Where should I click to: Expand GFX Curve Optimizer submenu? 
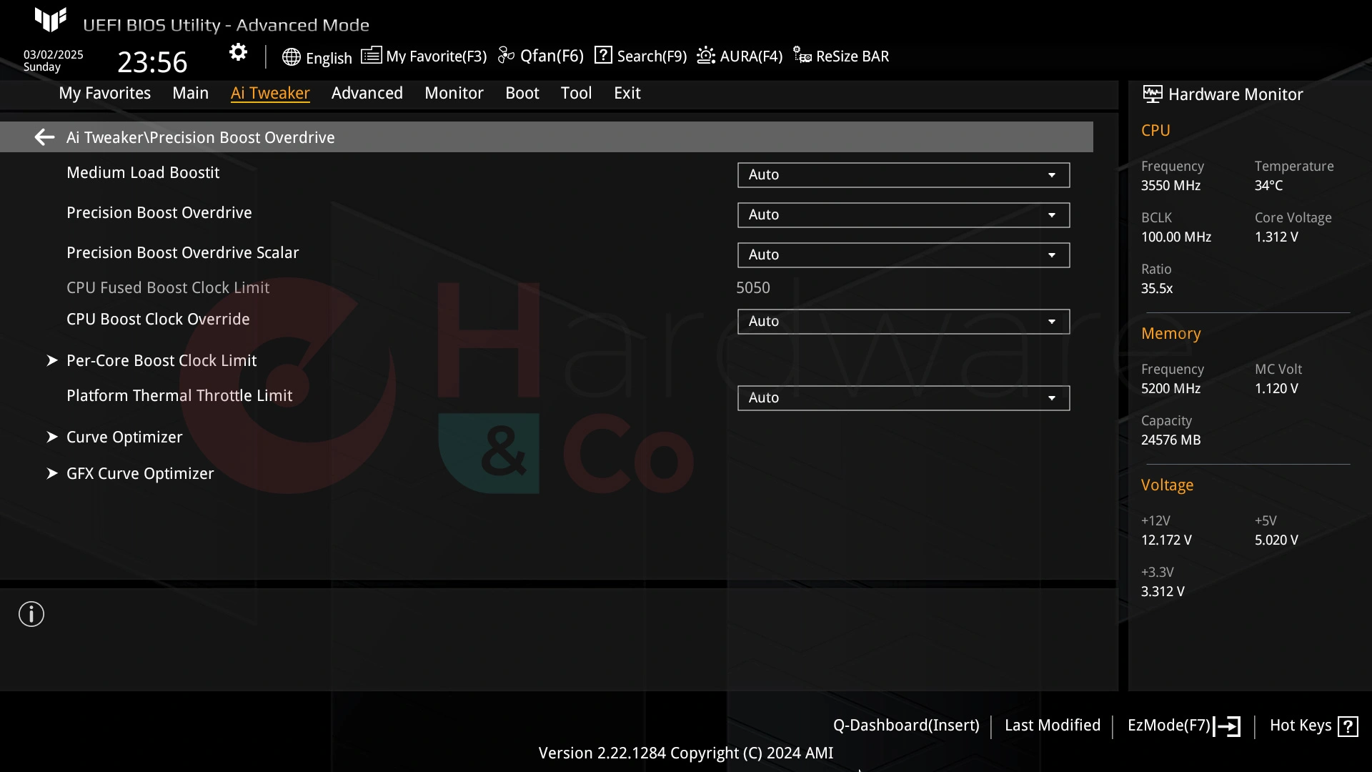[140, 474]
